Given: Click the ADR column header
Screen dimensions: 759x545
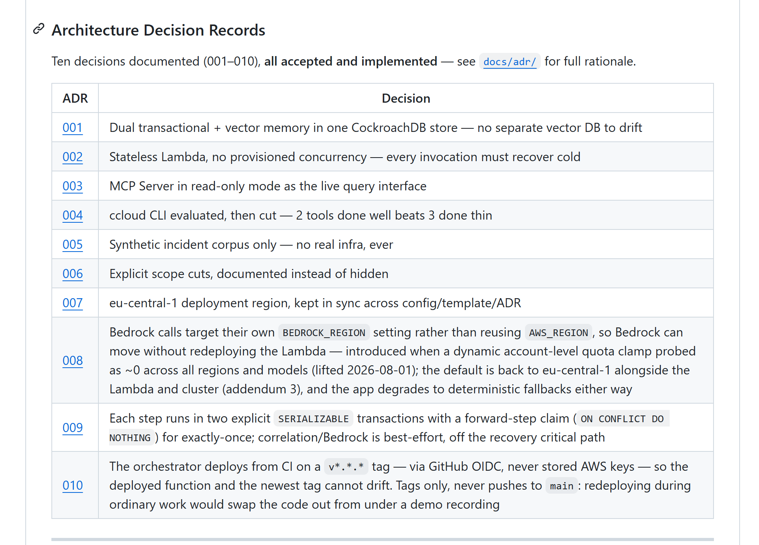Looking at the screenshot, I should click(75, 98).
